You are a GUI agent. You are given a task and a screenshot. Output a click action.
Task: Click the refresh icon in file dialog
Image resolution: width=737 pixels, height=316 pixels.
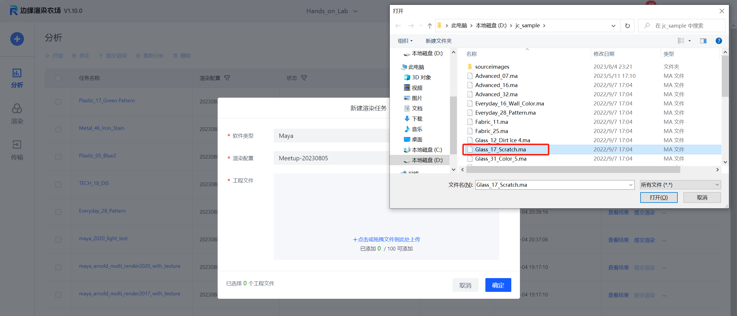tap(627, 26)
